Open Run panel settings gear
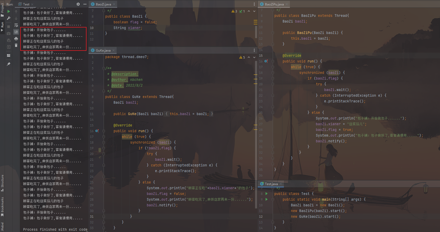This screenshot has width=440, height=232. (78, 4)
